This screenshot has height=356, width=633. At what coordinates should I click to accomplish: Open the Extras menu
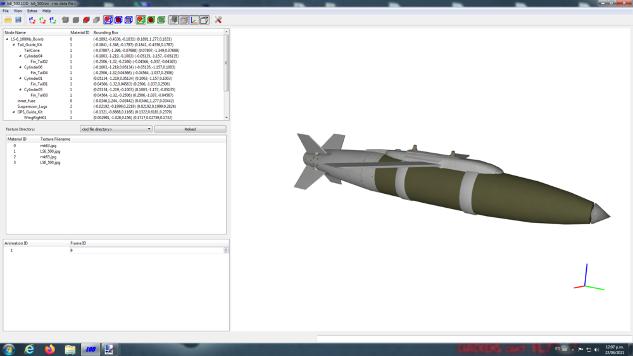pos(32,11)
